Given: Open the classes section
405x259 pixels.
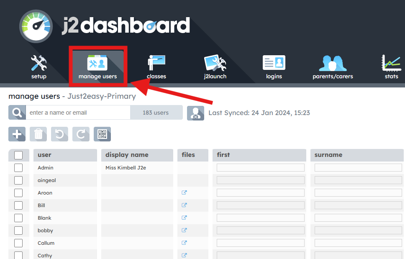Looking at the screenshot, I should pyautogui.click(x=156, y=67).
